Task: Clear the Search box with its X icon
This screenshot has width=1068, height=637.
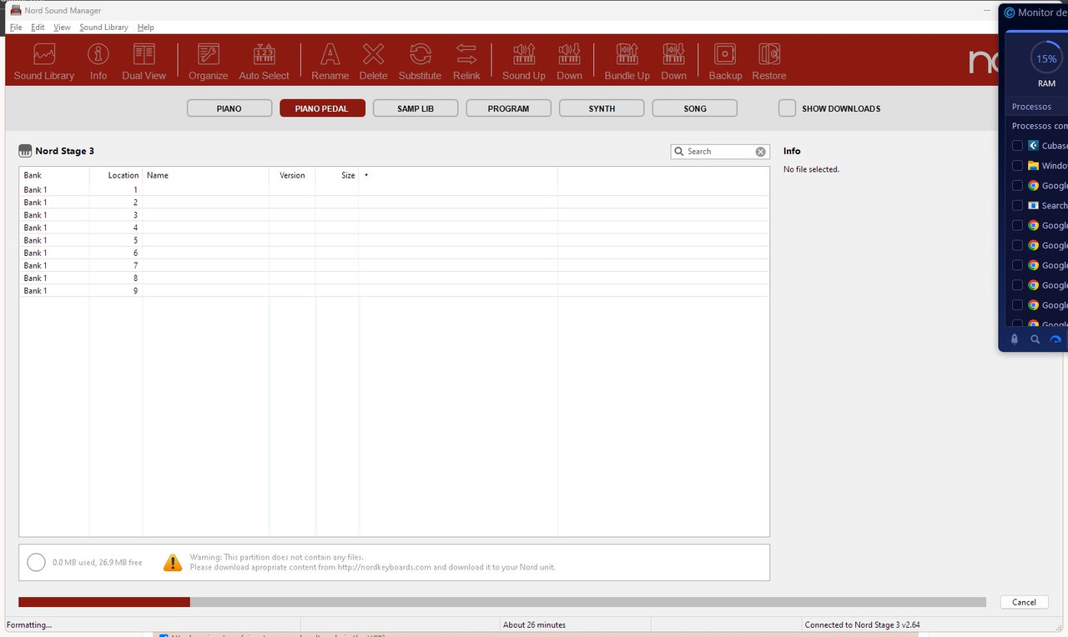Action: tap(761, 152)
